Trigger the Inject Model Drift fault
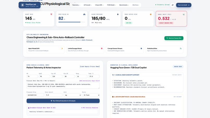The height and width of the screenshot is (118, 210). tap(46, 49)
